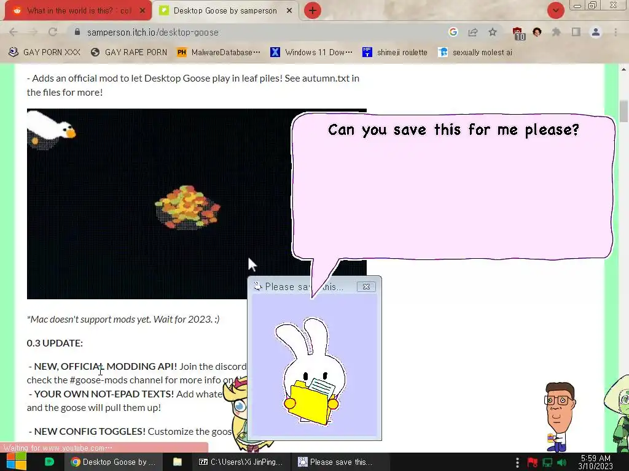Click the 'Can you save this for me please?' bubble
Viewport: 629px width, 471px height.
coord(453,186)
